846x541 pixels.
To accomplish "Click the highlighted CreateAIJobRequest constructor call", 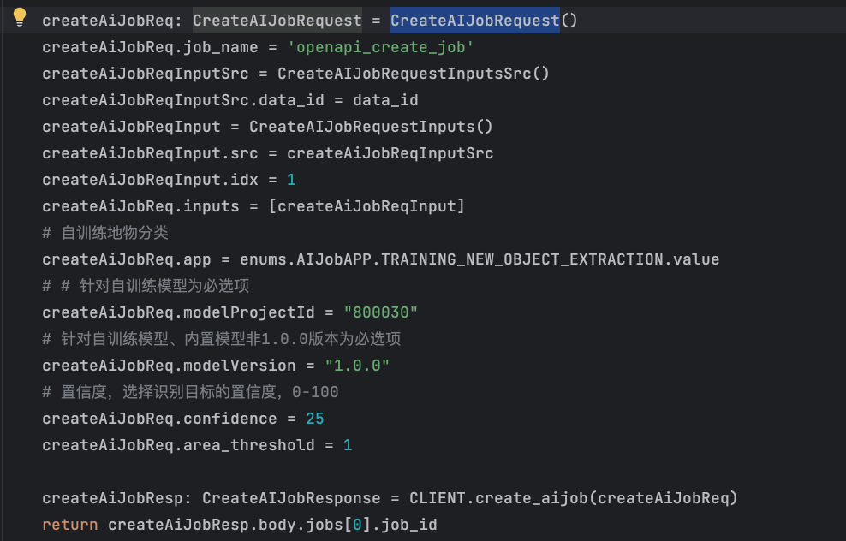I will (474, 21).
